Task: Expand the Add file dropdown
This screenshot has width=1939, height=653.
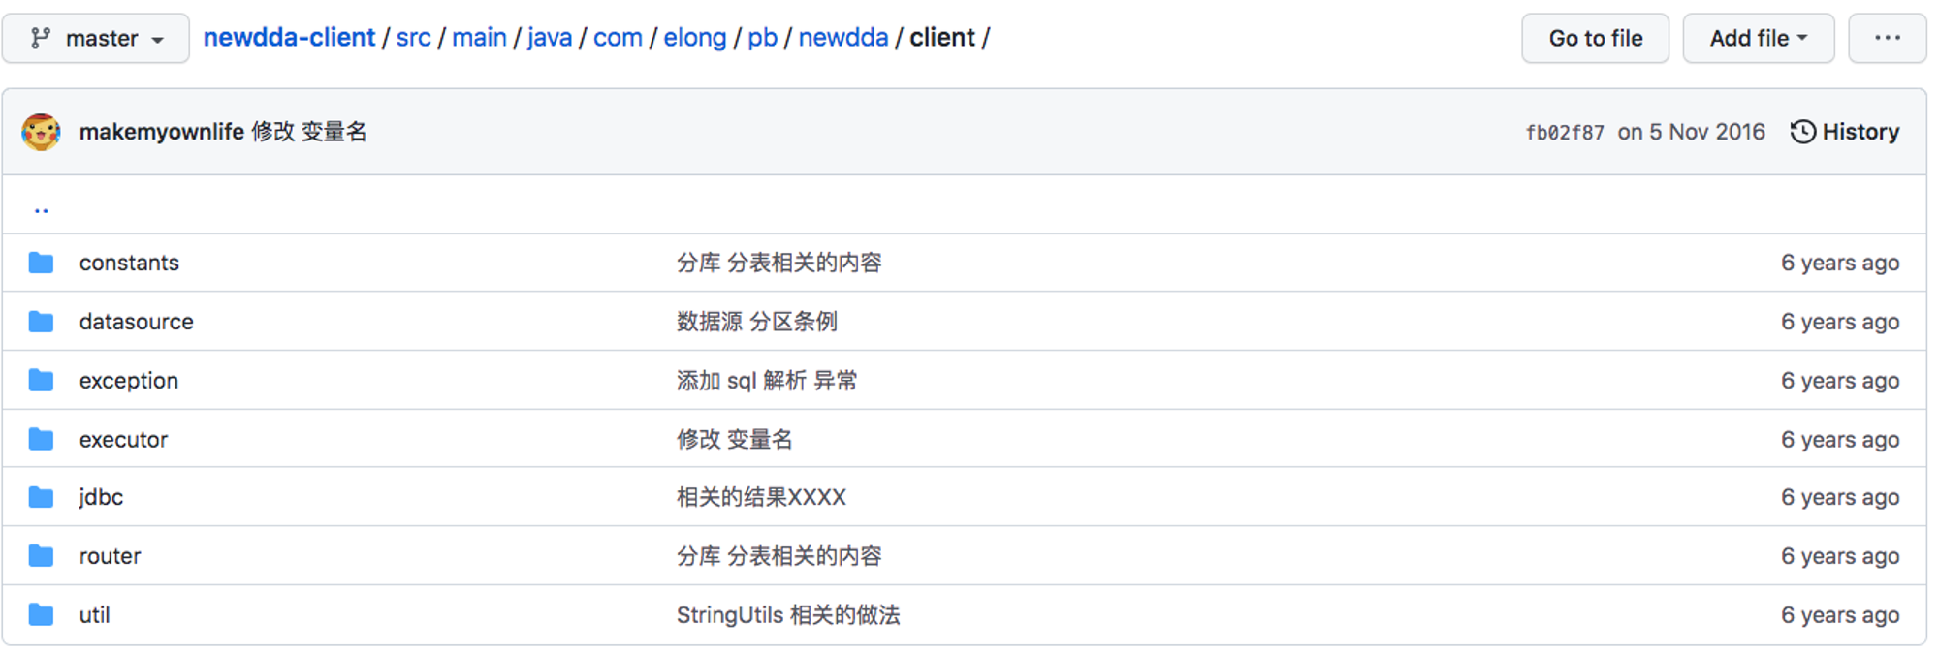Action: (1758, 39)
